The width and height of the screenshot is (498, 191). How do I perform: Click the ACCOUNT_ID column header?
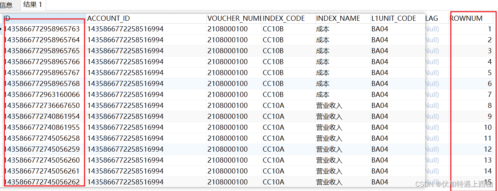click(x=146, y=18)
